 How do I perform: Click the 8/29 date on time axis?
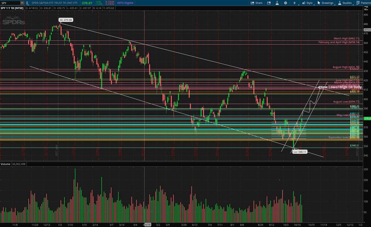point(261,225)
